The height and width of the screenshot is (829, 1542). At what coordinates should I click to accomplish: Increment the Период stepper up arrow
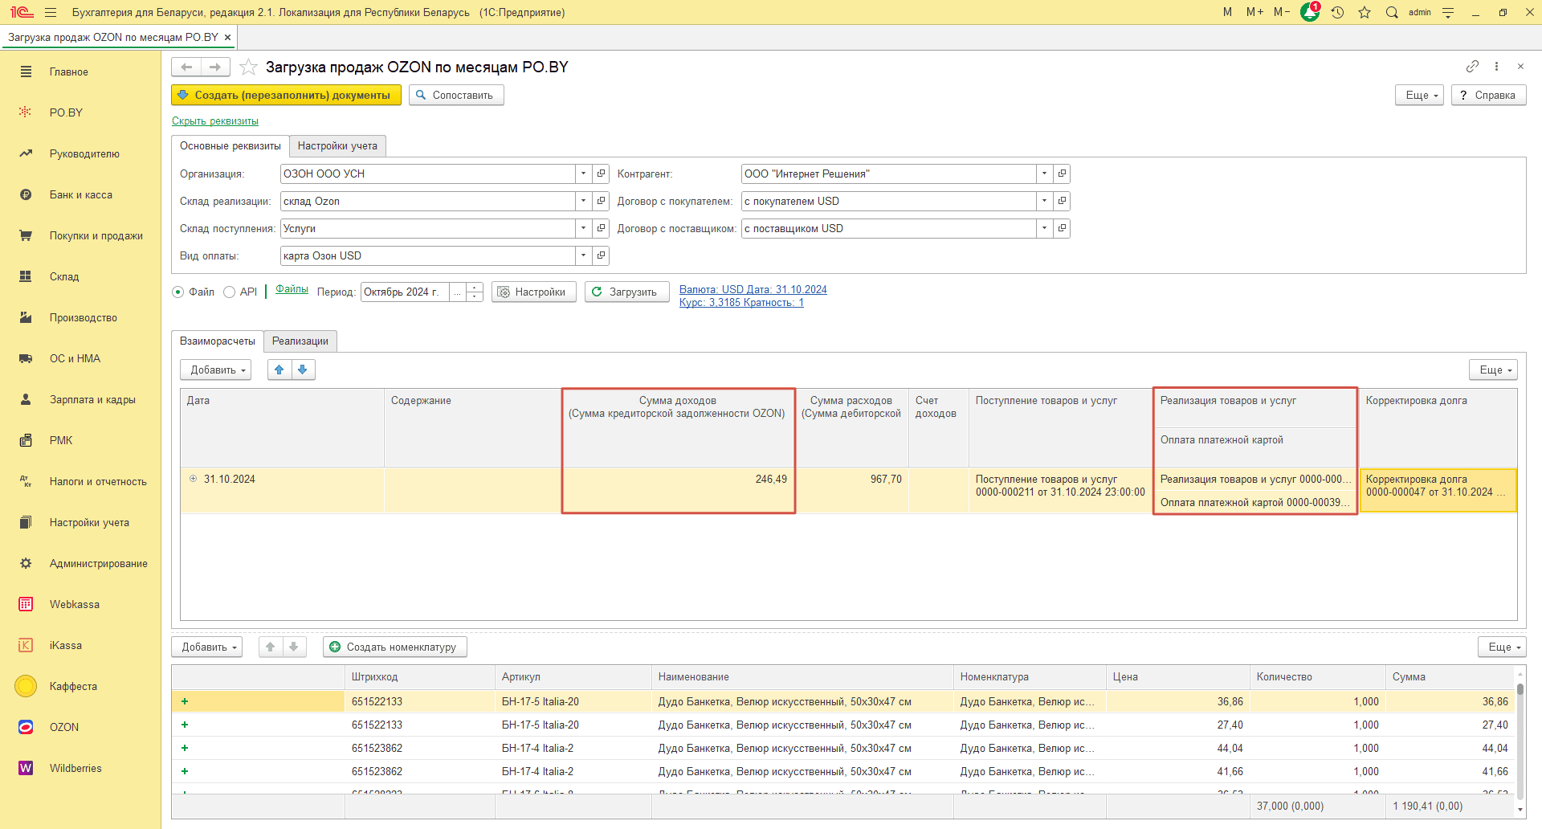(x=475, y=288)
